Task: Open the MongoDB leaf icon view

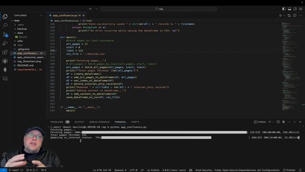Action: (5, 70)
